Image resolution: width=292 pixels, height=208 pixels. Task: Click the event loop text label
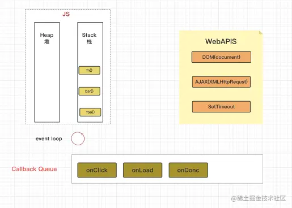coord(49,138)
